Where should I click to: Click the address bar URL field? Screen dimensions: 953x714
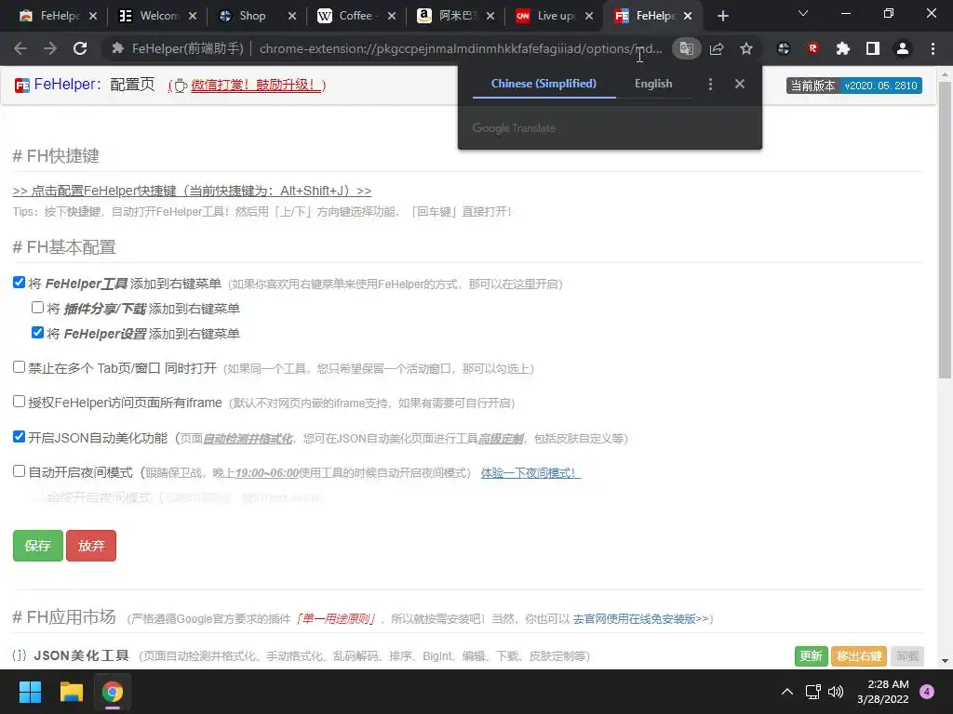click(461, 48)
